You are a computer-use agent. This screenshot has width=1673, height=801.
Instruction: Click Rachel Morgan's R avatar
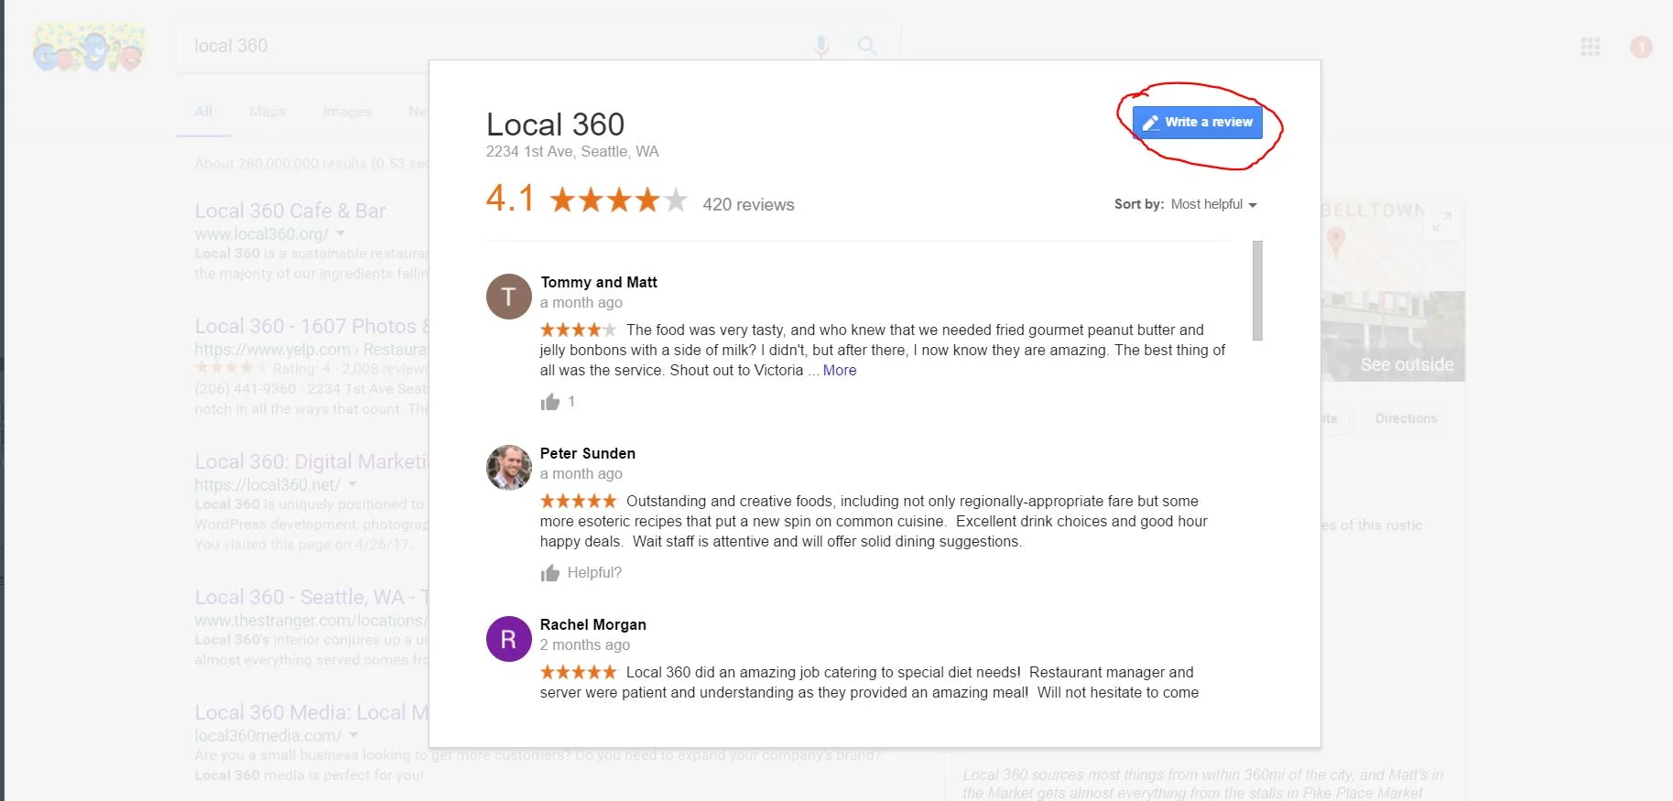[508, 639]
